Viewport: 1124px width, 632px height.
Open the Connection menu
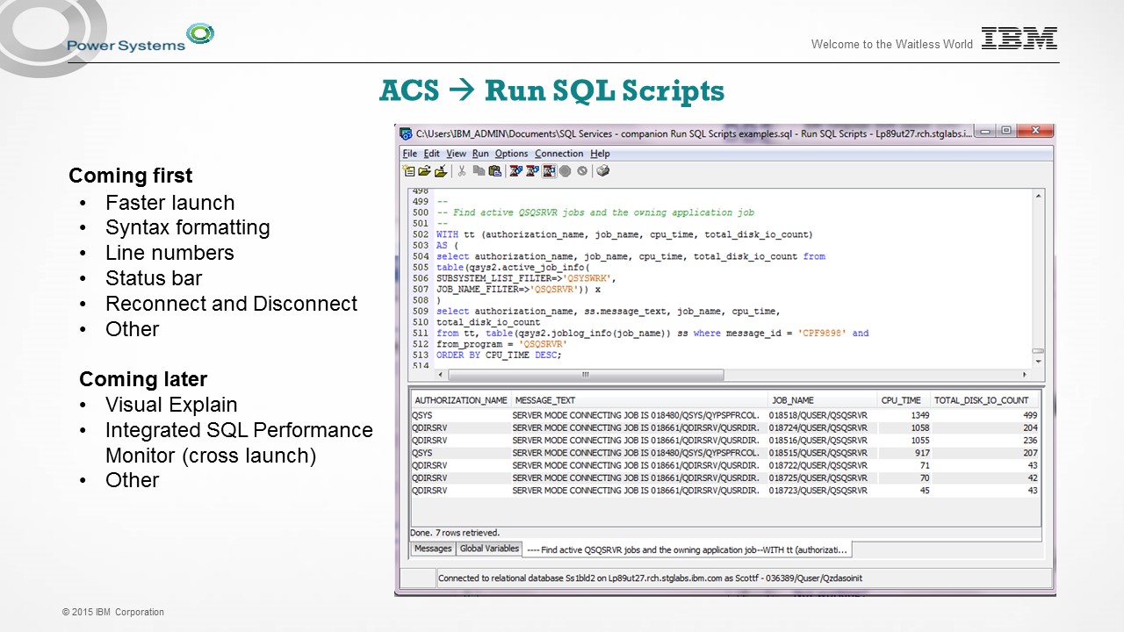coord(559,154)
